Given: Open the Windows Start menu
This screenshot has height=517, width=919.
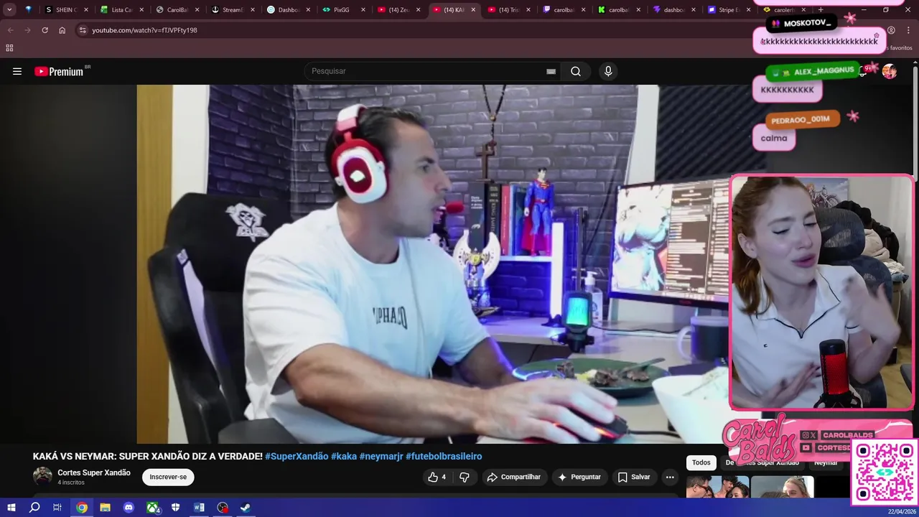Looking at the screenshot, I should tap(11, 508).
